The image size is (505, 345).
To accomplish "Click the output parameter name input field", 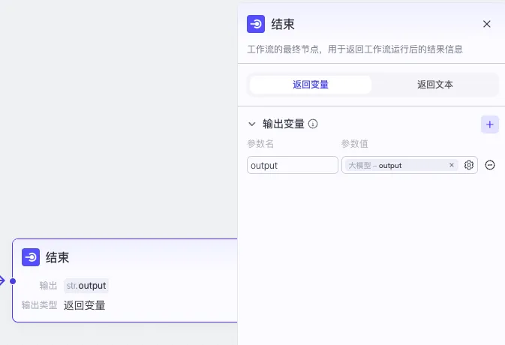I will tap(293, 166).
